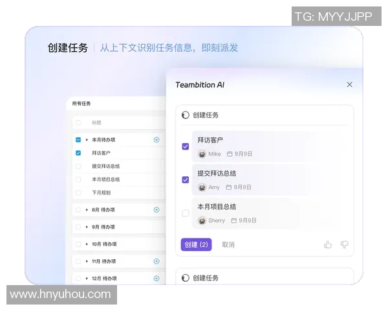Click calendar icon next to Sherry's date
The width and height of the screenshot is (388, 311).
click(233, 220)
